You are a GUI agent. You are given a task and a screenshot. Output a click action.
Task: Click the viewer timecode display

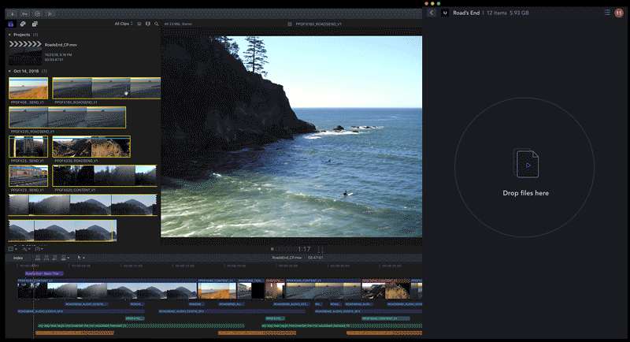pyautogui.click(x=293, y=249)
